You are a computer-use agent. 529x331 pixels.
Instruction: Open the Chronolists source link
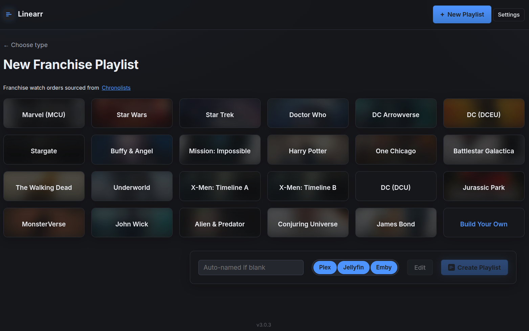(116, 88)
